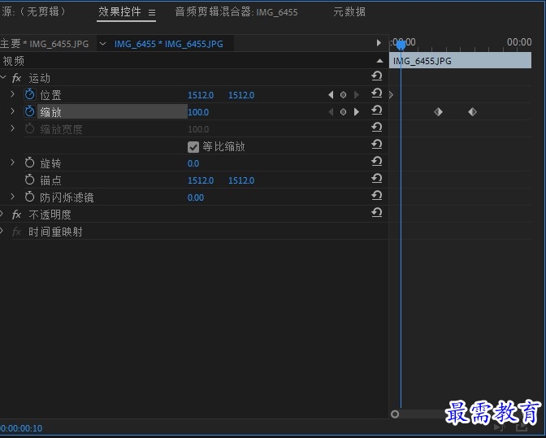The height and width of the screenshot is (438, 546).
Task: Reset the 防闪烁滤镜 parameter
Action: tap(376, 195)
